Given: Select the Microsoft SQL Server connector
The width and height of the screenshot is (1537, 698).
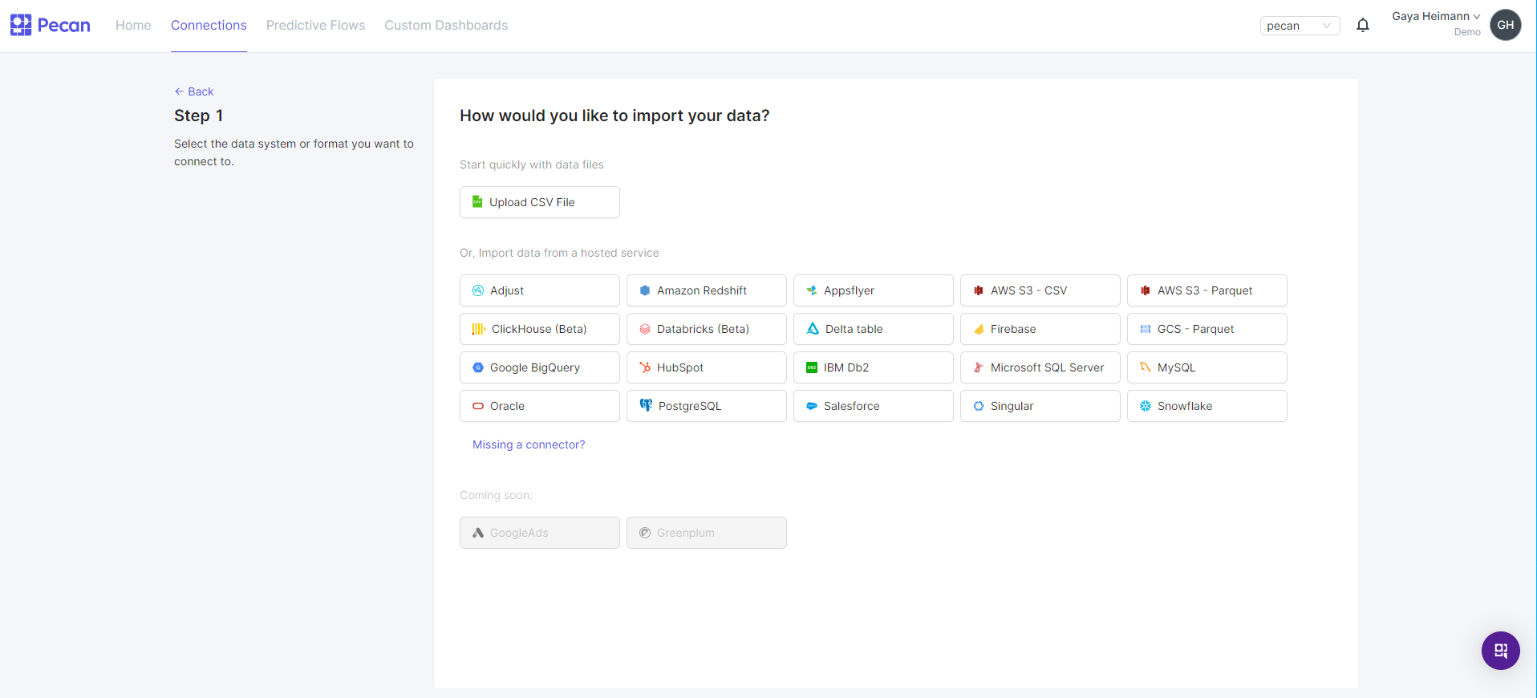Looking at the screenshot, I should pos(1040,367).
